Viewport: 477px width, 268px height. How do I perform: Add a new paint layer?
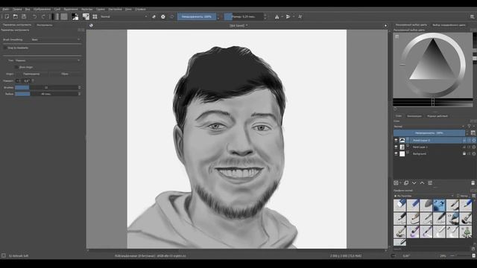click(396, 183)
